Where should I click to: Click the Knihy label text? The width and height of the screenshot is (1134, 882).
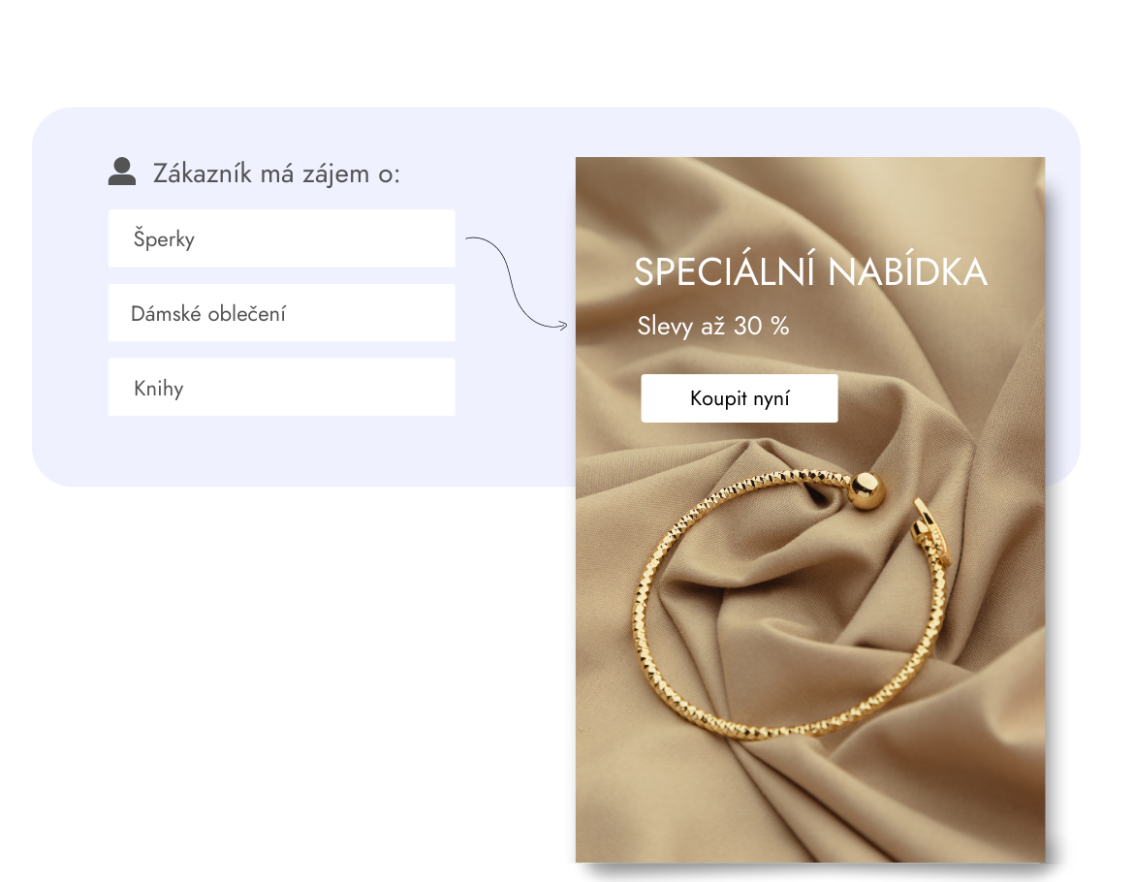click(158, 389)
